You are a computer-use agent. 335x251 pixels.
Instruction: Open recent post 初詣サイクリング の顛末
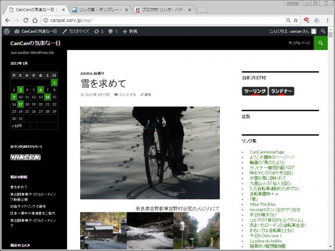pos(28,207)
